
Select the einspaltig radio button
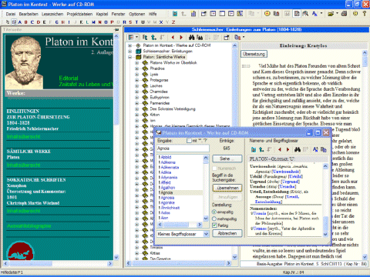[x=214, y=212]
